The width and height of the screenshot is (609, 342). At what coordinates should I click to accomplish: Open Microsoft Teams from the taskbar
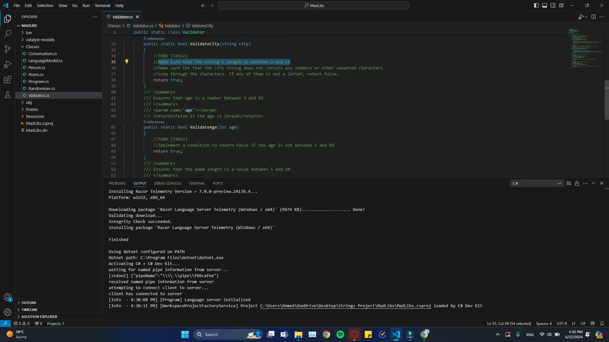pos(285,334)
